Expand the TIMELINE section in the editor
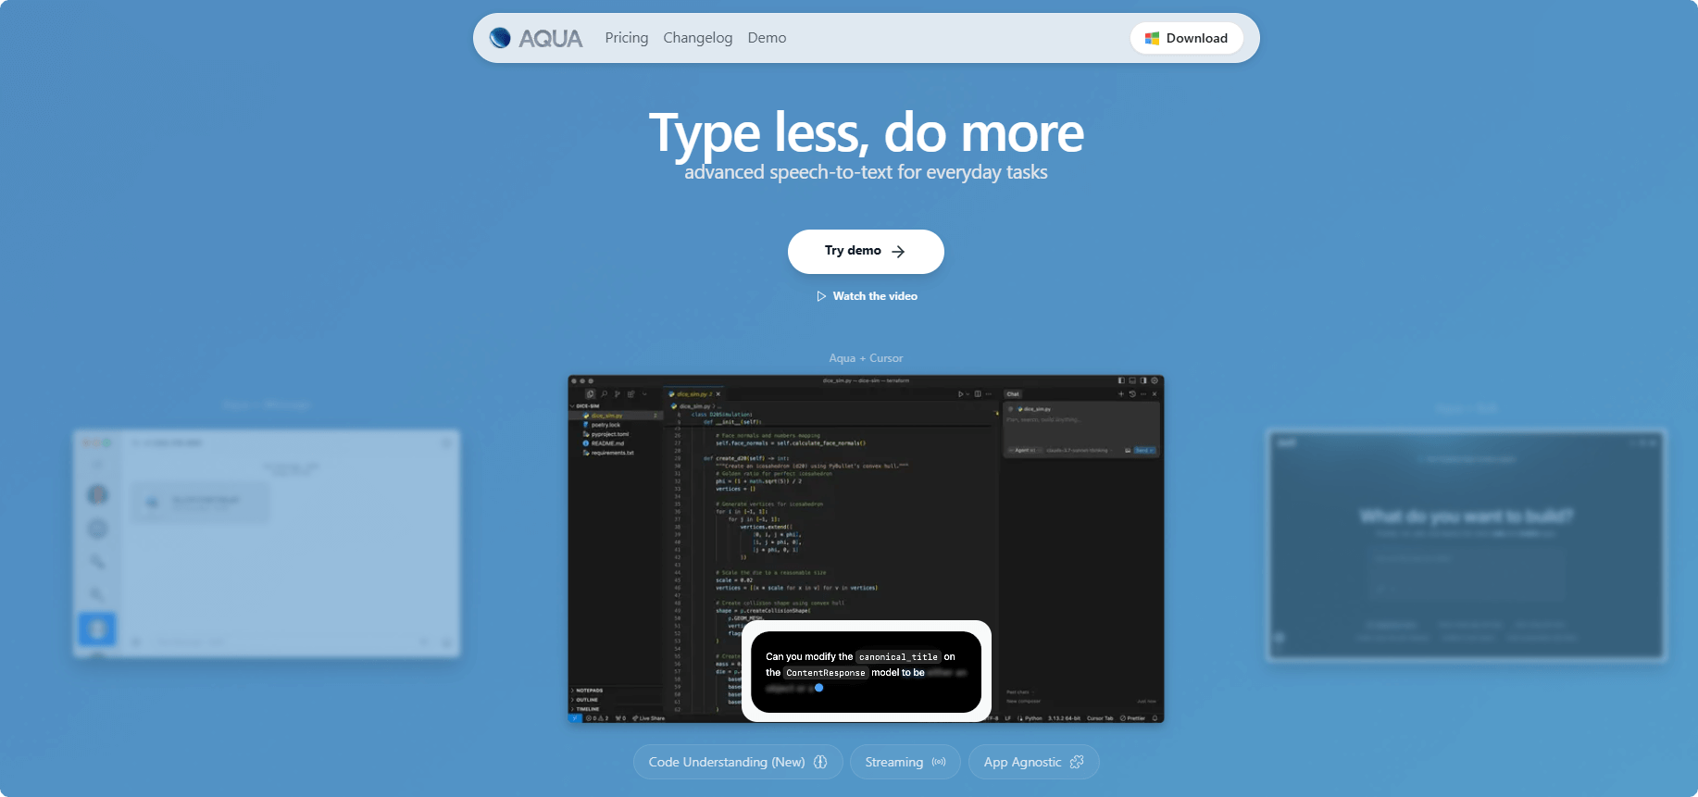 [x=587, y=709]
